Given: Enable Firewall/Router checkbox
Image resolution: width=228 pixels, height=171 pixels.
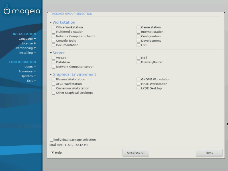Looking at the screenshot, I should coord(139,62).
